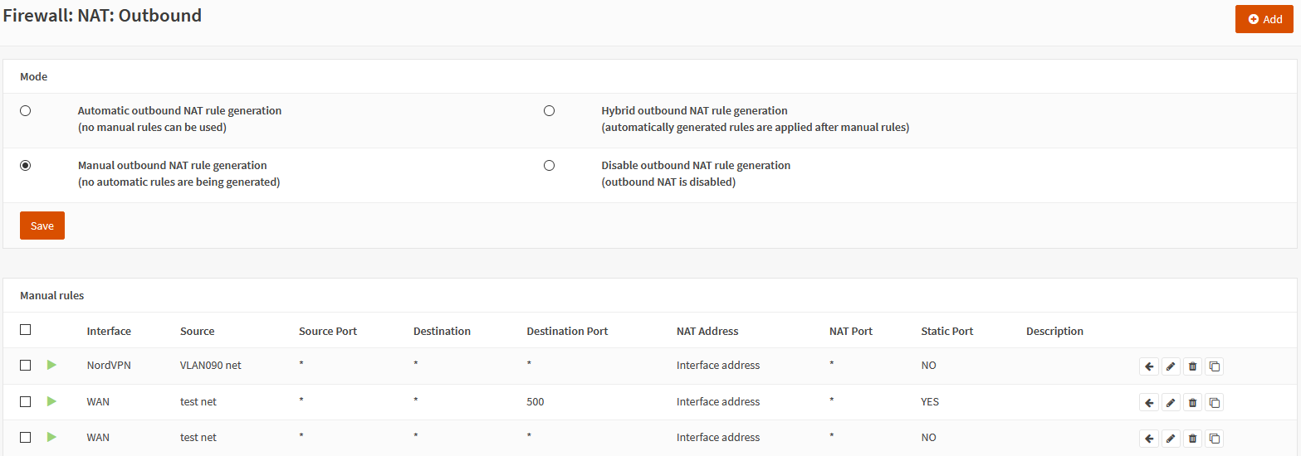Image resolution: width=1301 pixels, height=456 pixels.
Task: Check the select-all rules header checkbox
Action: tap(26, 330)
